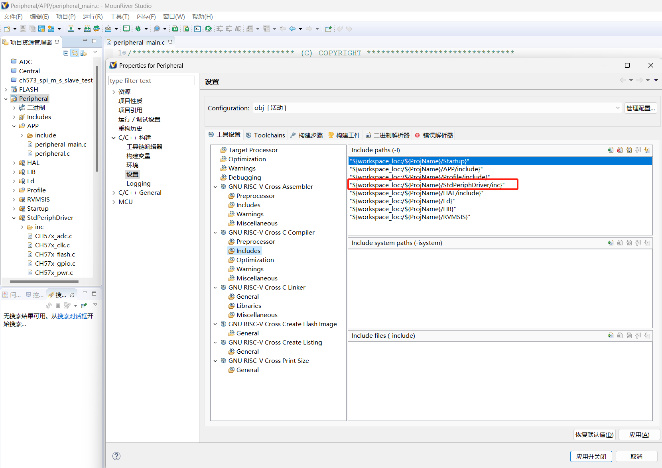Expand the C/C++ General node
The width and height of the screenshot is (662, 468).
point(114,193)
